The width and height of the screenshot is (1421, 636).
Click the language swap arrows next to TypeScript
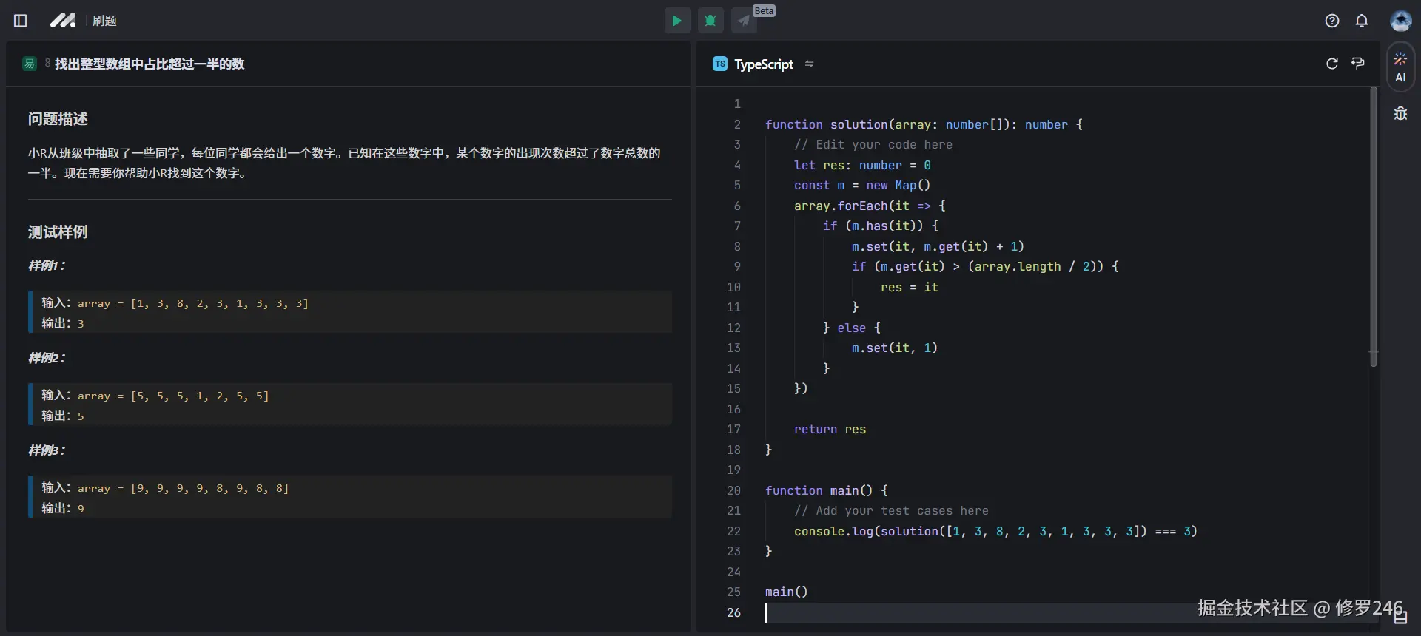click(x=809, y=64)
